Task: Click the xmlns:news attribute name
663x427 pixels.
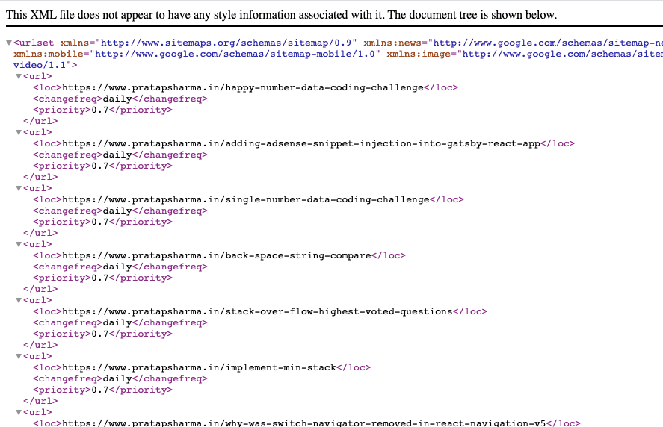Action: tap(392, 43)
